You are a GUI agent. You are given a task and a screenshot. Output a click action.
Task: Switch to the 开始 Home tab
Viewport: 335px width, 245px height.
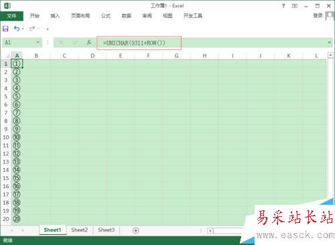pyautogui.click(x=35, y=15)
